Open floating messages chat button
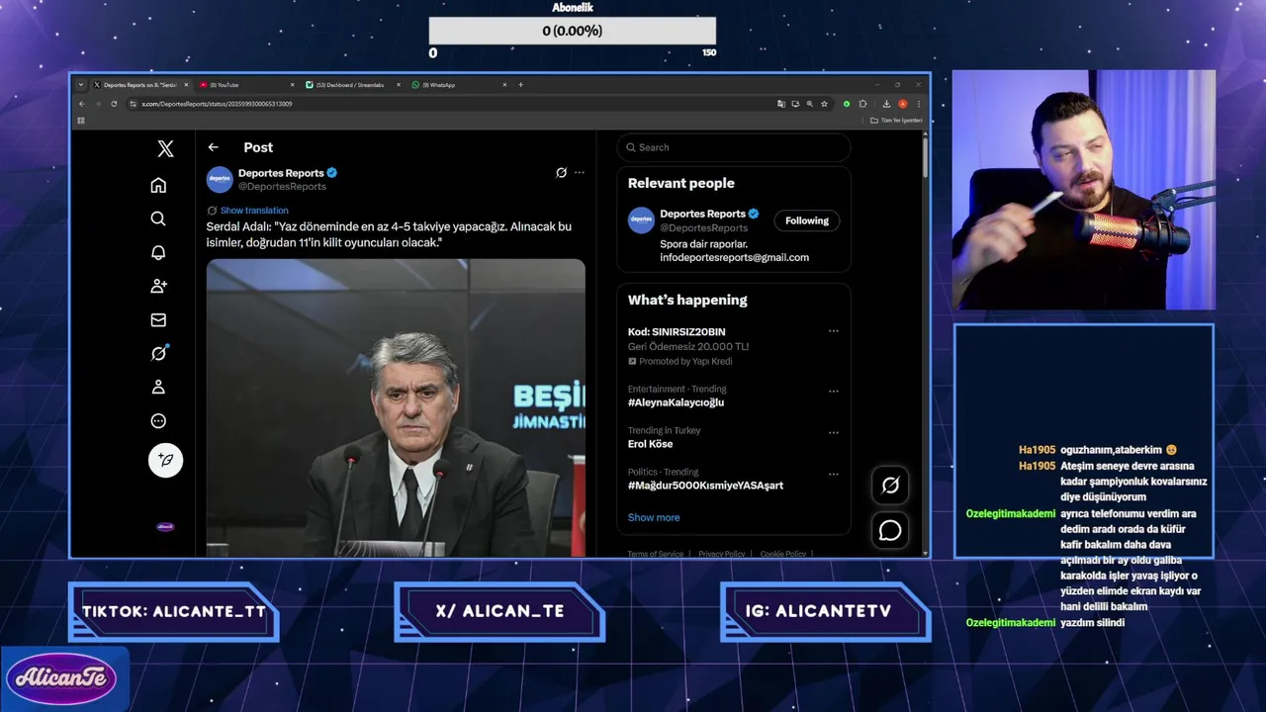Image resolution: width=1266 pixels, height=712 pixels. point(890,531)
